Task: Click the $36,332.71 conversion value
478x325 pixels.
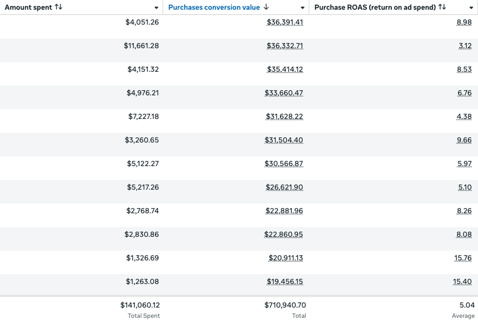Action: [x=285, y=46]
